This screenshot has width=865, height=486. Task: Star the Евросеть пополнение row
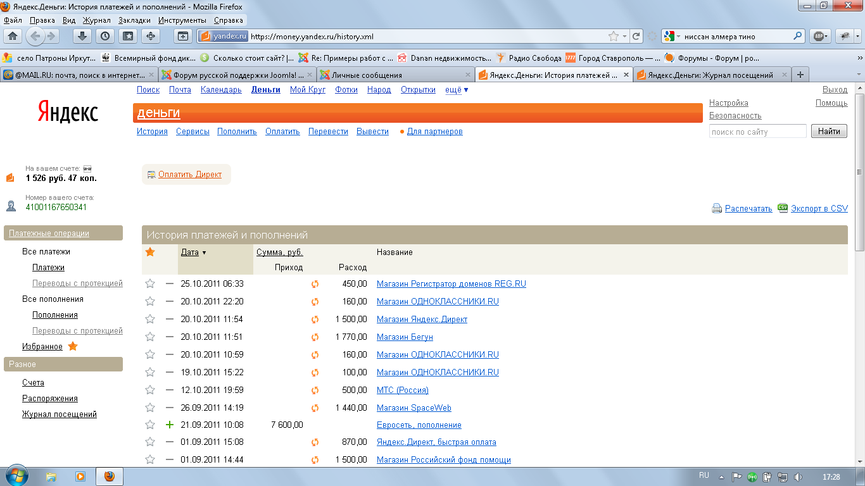(150, 425)
